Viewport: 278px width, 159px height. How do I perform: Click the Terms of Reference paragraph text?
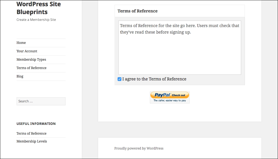180,29
